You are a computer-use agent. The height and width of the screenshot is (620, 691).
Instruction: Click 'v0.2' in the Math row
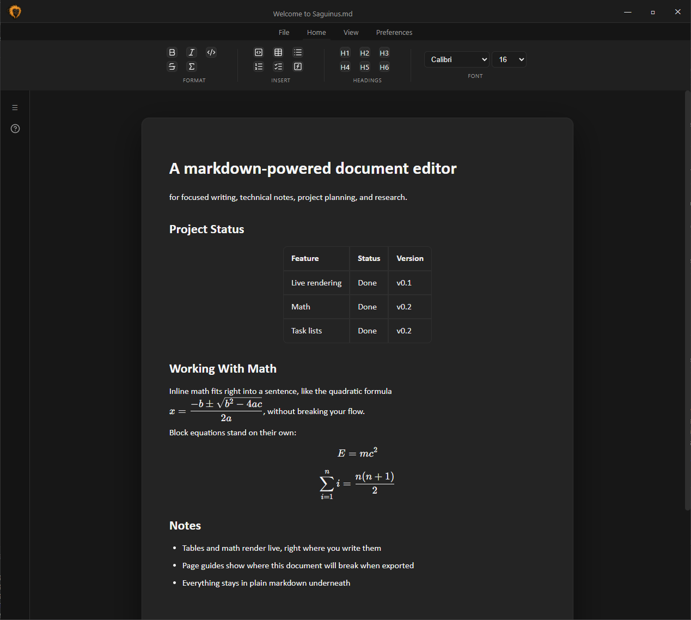pos(410,307)
